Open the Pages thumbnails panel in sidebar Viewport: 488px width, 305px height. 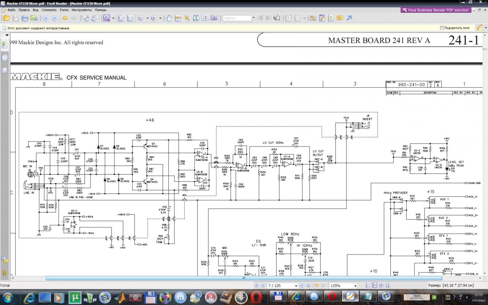(5, 58)
